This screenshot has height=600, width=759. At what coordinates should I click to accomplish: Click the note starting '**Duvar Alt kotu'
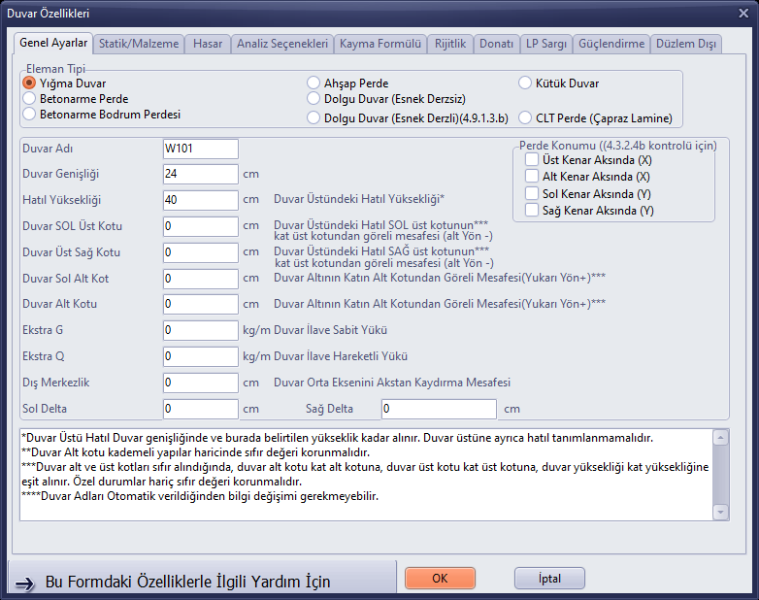195,452
